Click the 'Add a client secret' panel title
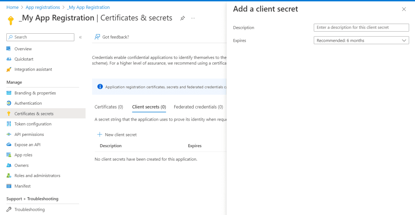Image resolution: width=415 pixels, height=215 pixels. click(x=265, y=9)
